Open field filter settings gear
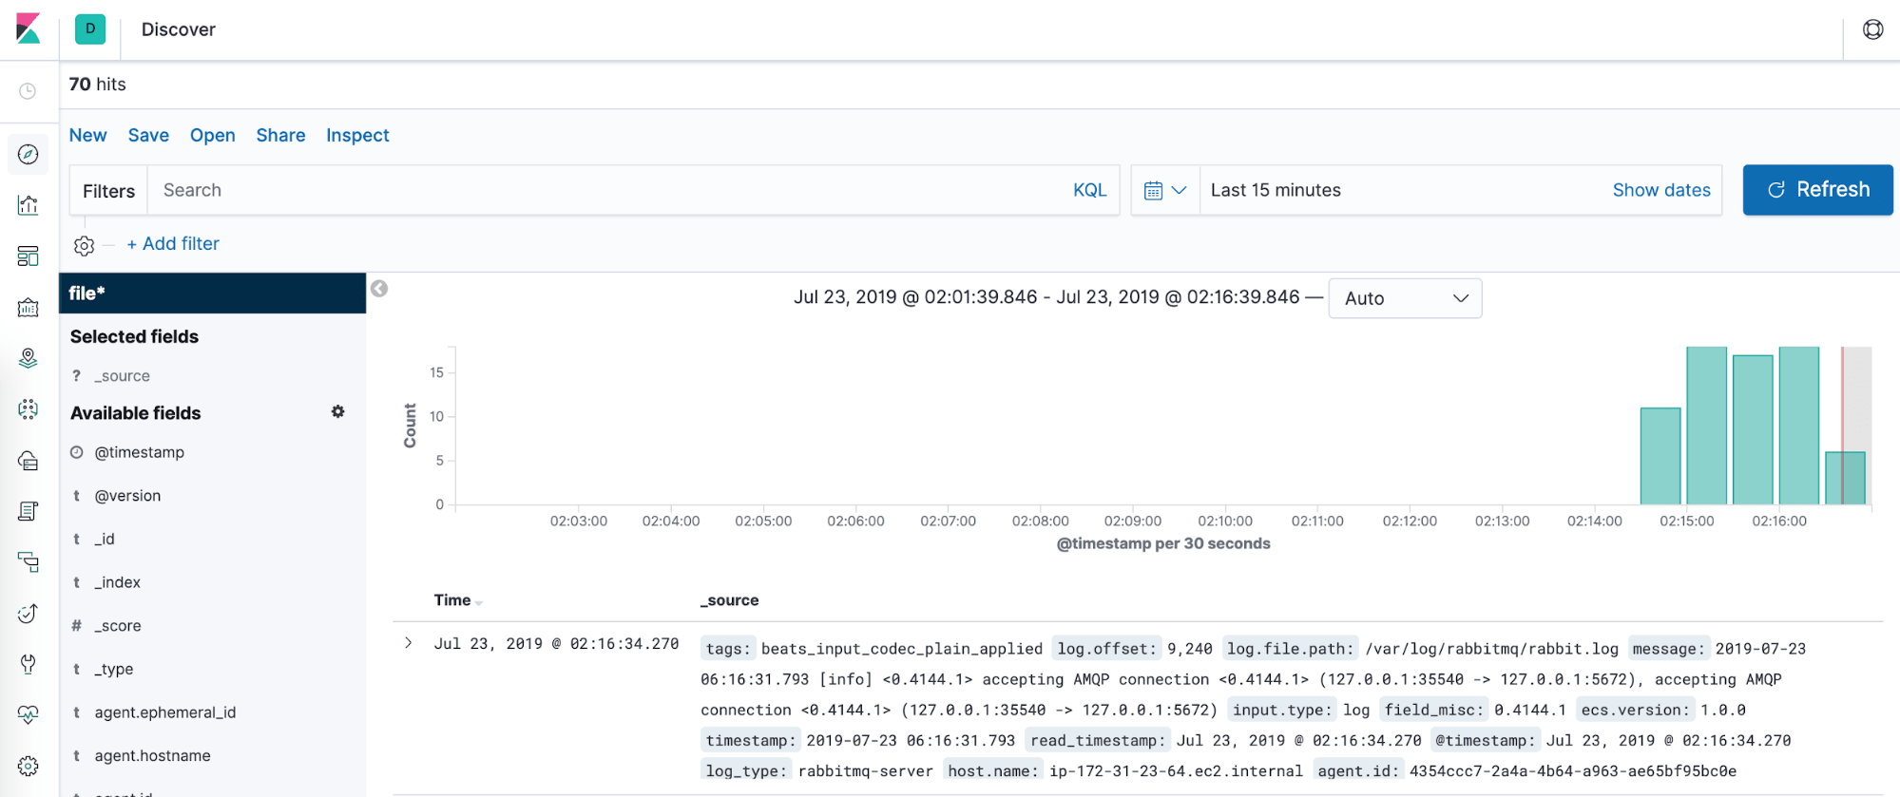The height and width of the screenshot is (797, 1900). 337,411
